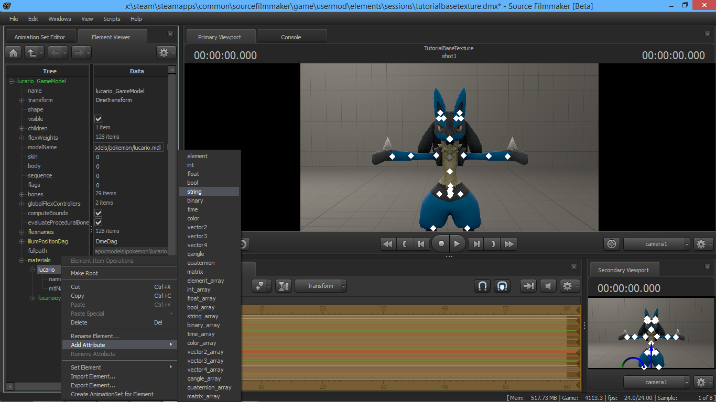Toggle the first magnet snap icon in the timeline
Image resolution: width=716 pixels, height=402 pixels.
coord(482,286)
